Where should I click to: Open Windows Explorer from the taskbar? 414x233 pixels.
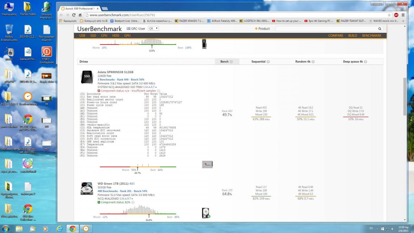pos(19,229)
